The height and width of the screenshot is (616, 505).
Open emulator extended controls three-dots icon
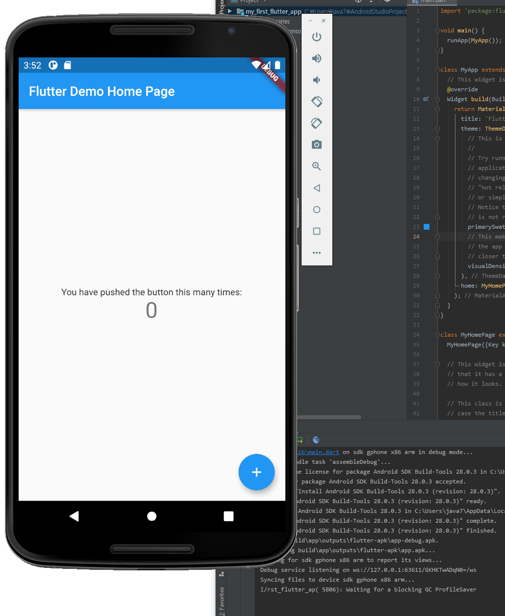tap(317, 253)
